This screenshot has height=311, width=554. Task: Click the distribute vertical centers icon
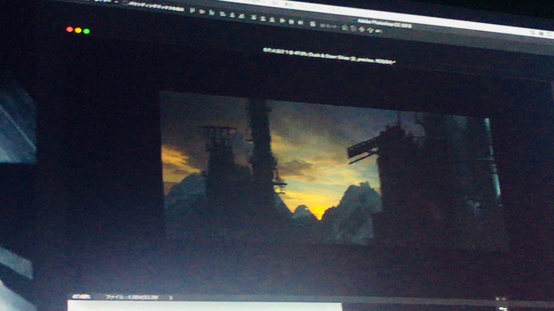263,18
